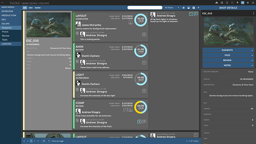This screenshot has width=256, height=144.
Task: Click the note icon beside ANIM comment
Action: [x=77, y=61]
